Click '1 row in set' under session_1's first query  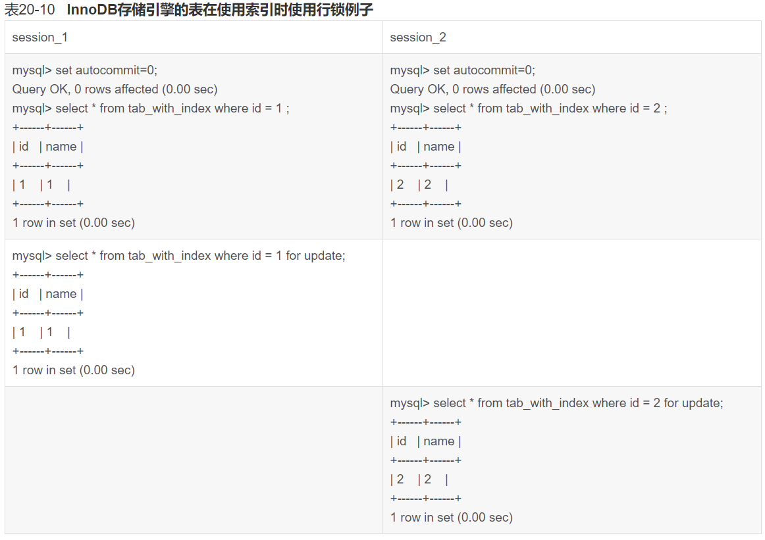tap(74, 223)
